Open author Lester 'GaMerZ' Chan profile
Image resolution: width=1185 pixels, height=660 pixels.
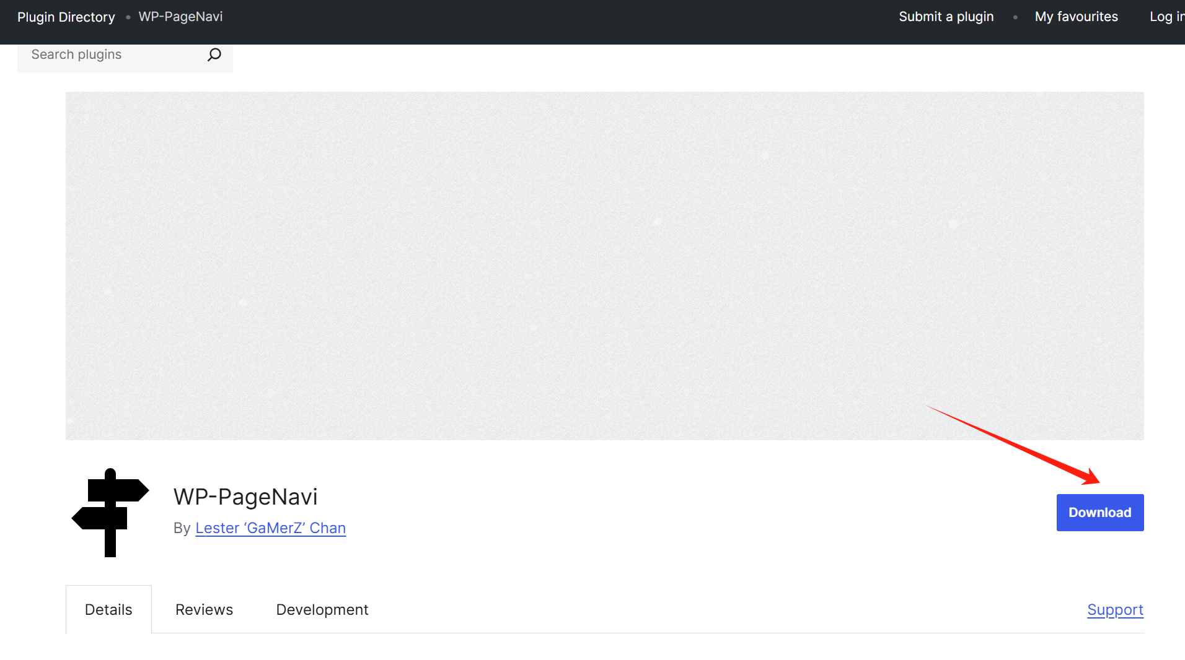pos(270,528)
